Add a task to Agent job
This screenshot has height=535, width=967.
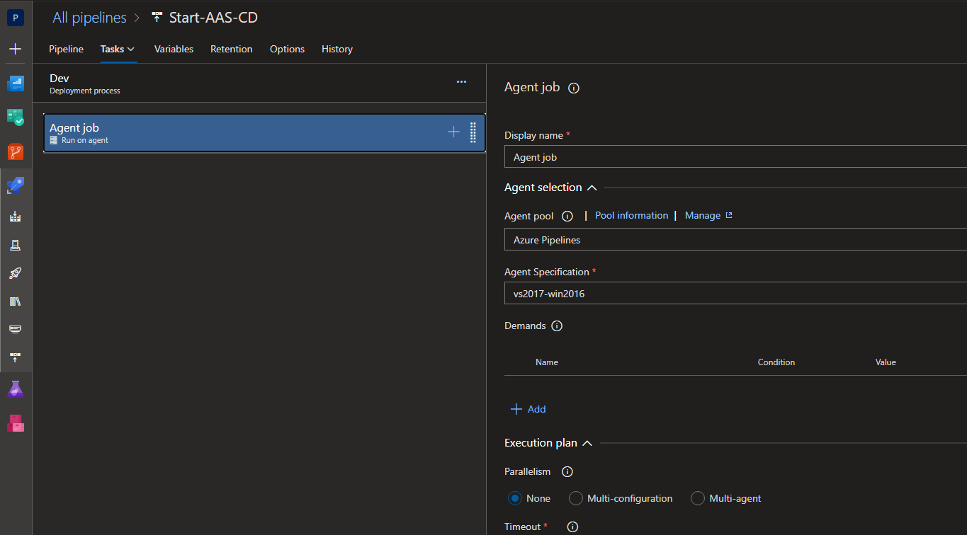click(454, 132)
